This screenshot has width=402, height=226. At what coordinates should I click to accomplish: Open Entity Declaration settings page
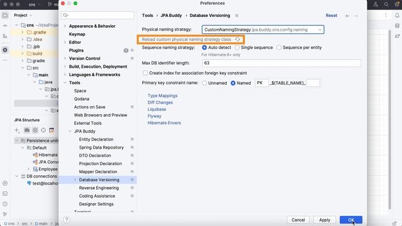tap(96, 139)
